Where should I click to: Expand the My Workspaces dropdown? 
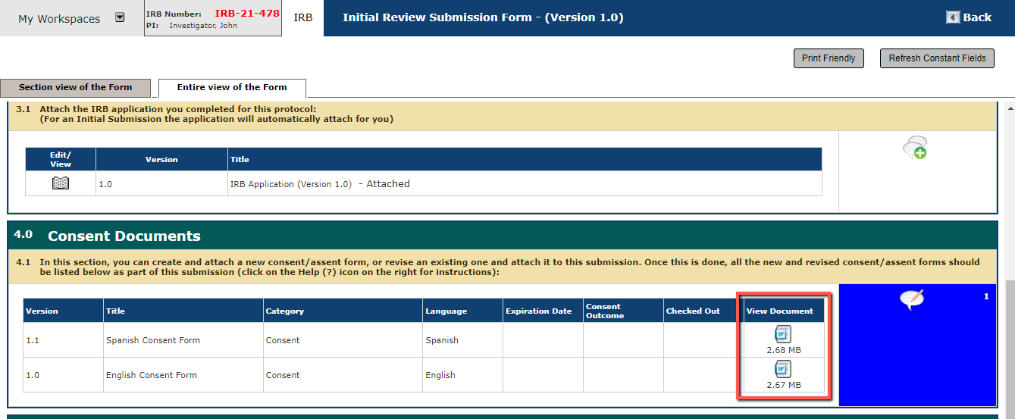pyautogui.click(x=120, y=18)
